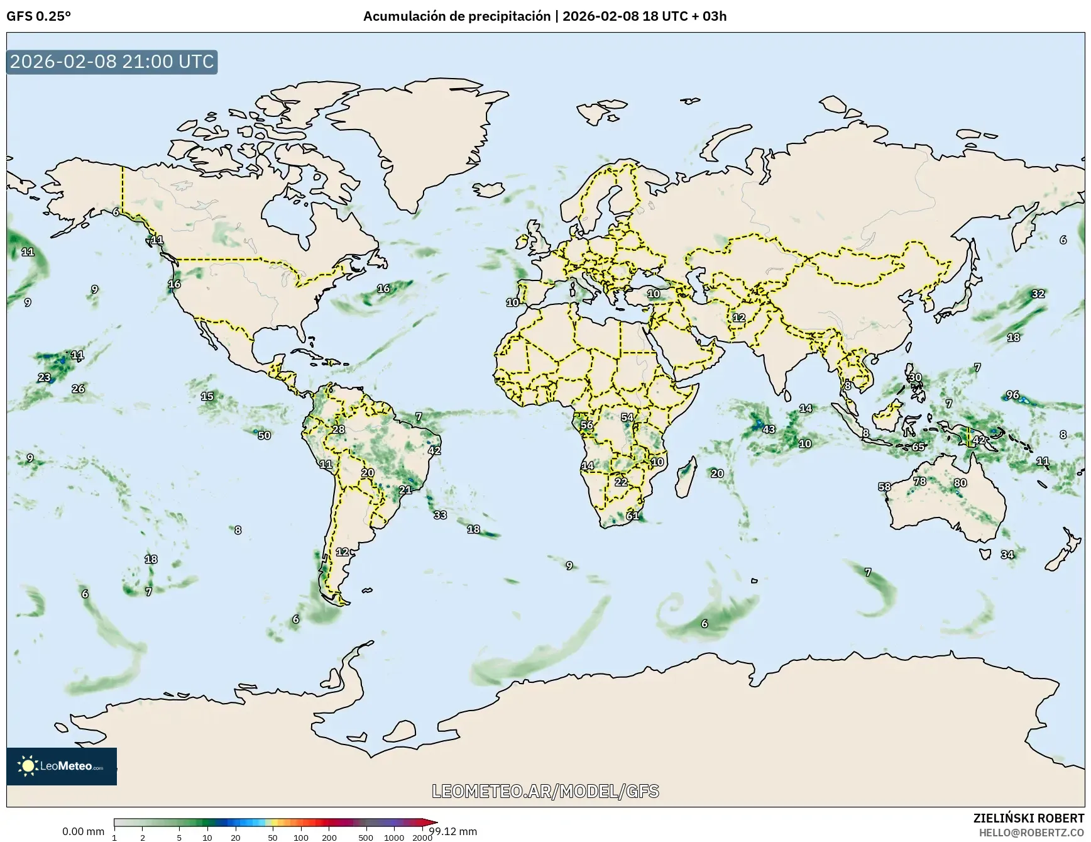Select the 32 label near Japan
This screenshot has height=842, width=1091.
click(x=1039, y=294)
